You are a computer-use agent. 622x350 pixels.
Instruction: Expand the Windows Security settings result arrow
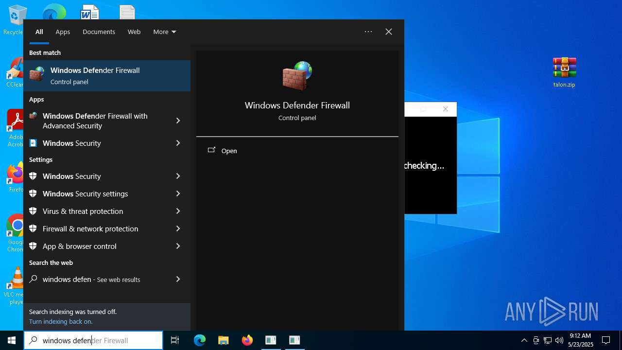[x=178, y=193]
